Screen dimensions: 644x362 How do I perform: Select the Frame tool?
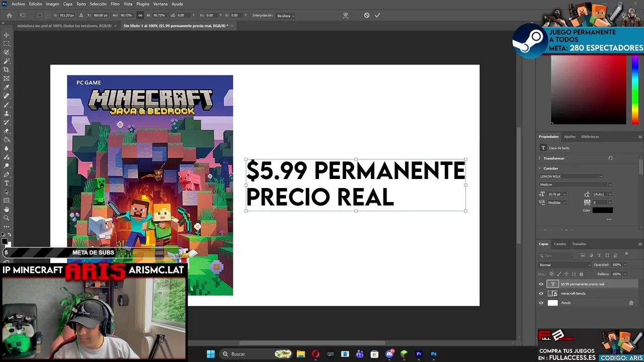click(7, 78)
